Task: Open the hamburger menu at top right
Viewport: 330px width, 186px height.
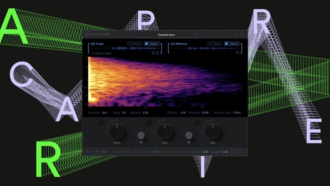Action: pos(243,34)
